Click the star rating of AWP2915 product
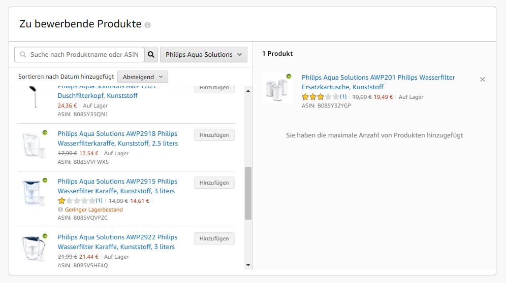The width and height of the screenshot is (506, 283). tap(77, 201)
